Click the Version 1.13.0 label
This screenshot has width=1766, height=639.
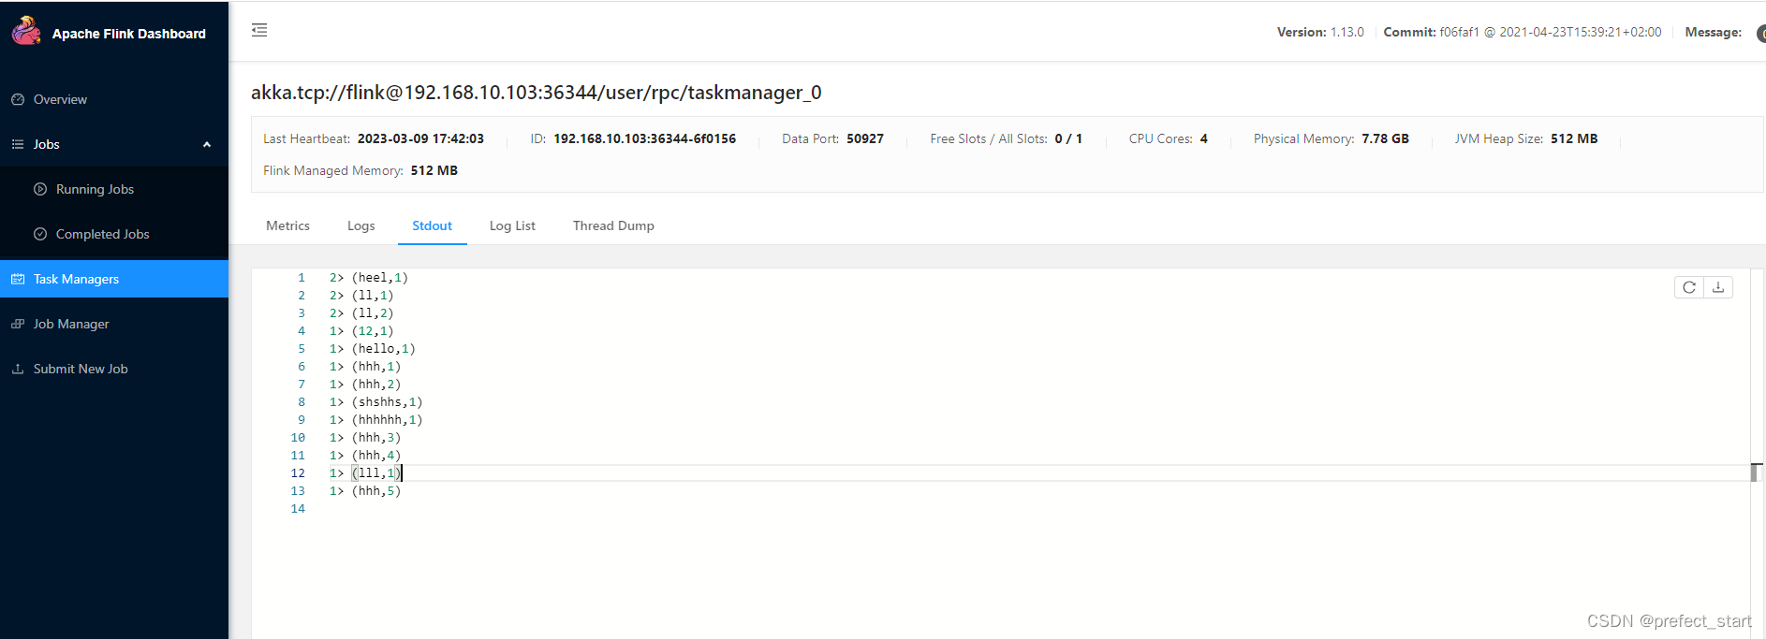1320,32
